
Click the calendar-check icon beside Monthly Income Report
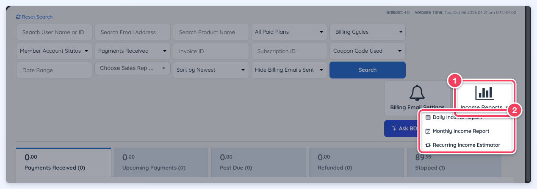pos(428,131)
